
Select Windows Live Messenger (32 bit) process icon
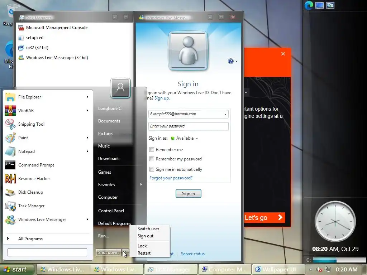click(x=21, y=58)
